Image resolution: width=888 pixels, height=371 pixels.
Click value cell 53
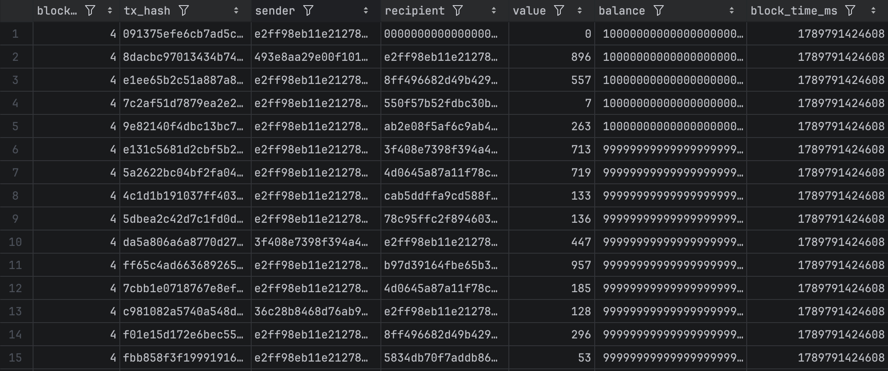[552, 358]
